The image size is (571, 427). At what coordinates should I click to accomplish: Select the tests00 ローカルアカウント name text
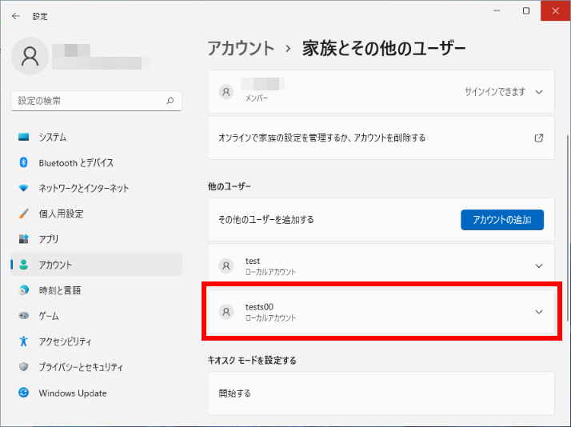click(259, 307)
